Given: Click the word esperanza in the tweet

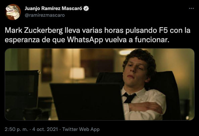Looking at the screenshot, I should click(x=22, y=40).
